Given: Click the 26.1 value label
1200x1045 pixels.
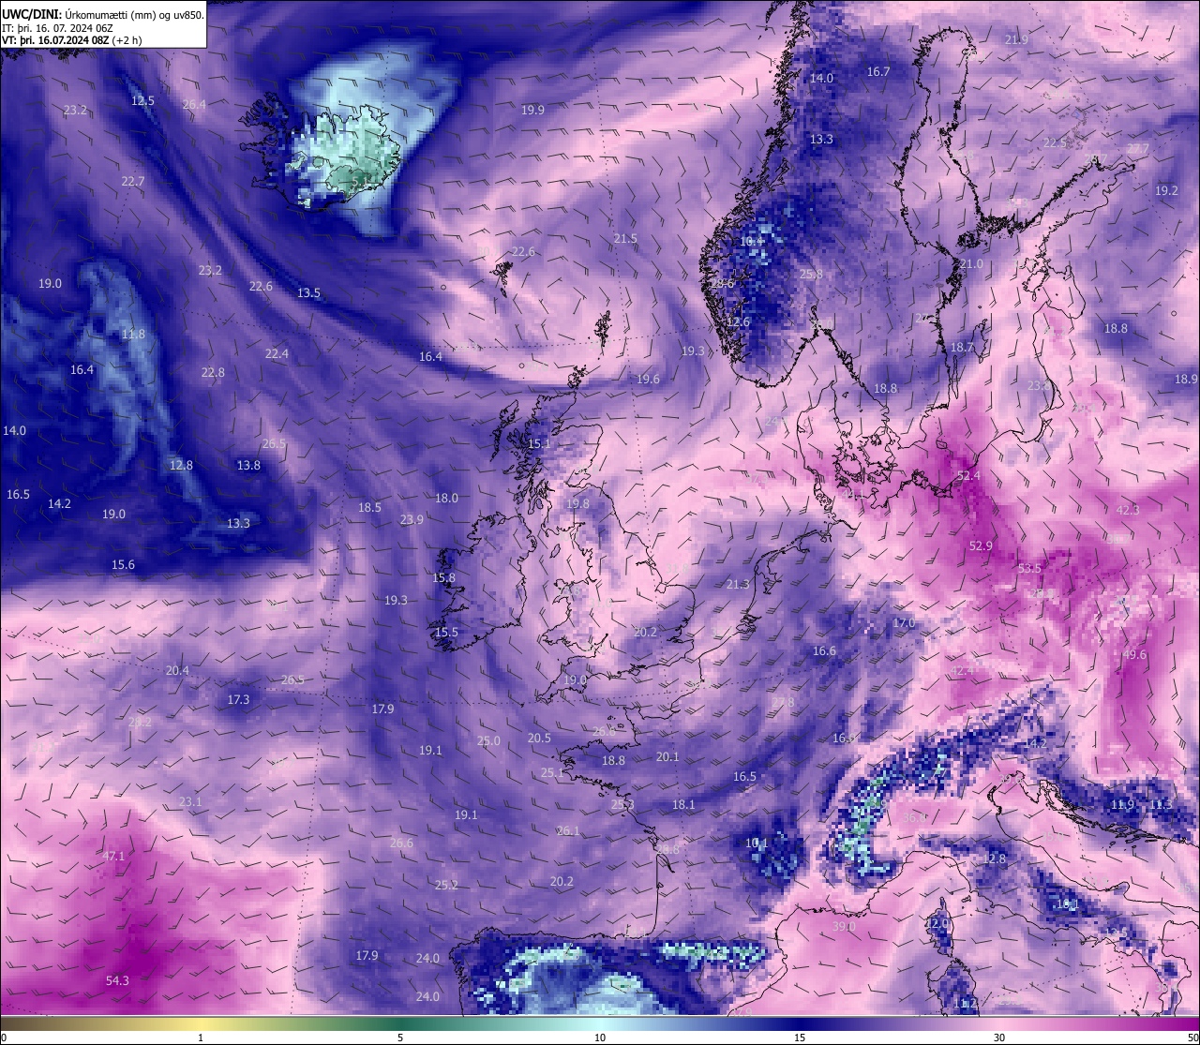Looking at the screenshot, I should click(567, 830).
